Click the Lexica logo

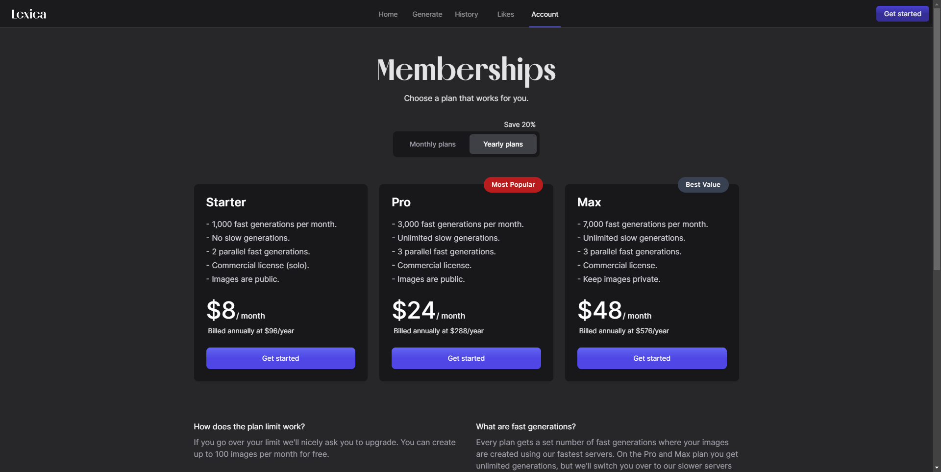tap(29, 14)
